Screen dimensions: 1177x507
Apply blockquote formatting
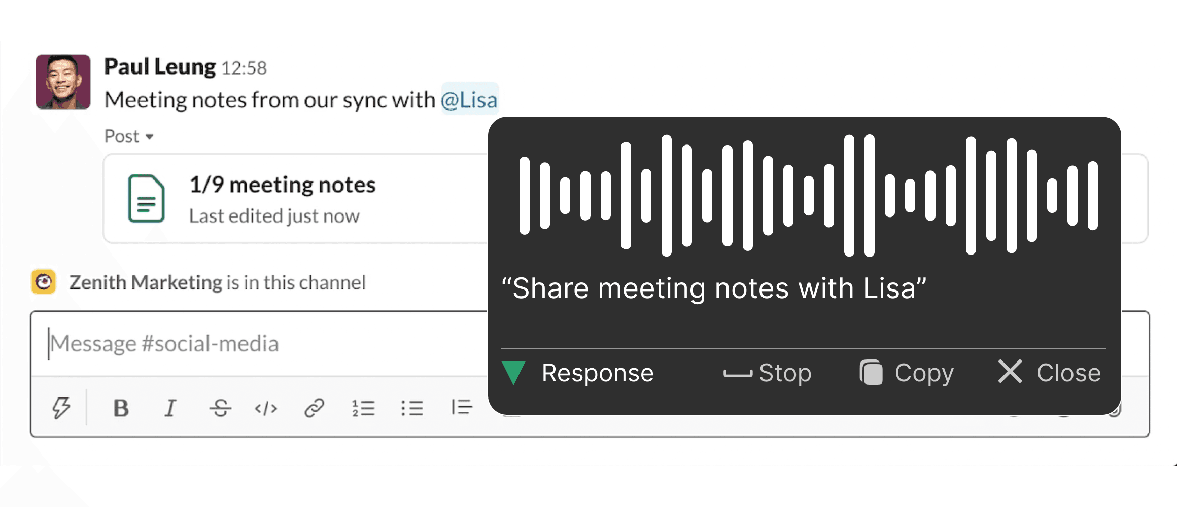(x=461, y=407)
